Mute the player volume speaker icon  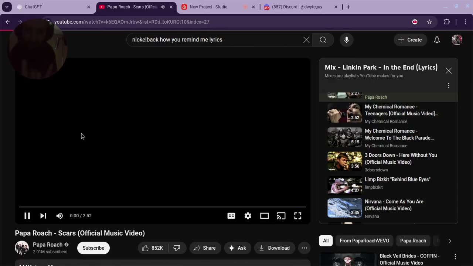point(59,216)
